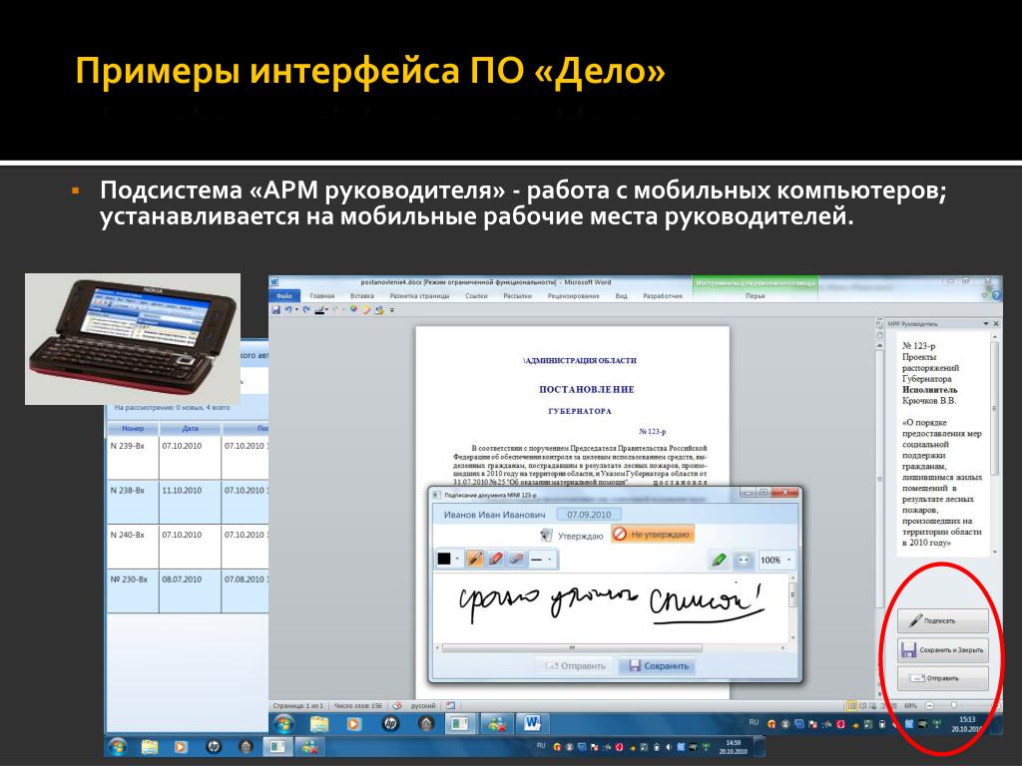1022x766 pixels.
Task: Click the Nokia phone thumbnail image
Action: pos(133,339)
